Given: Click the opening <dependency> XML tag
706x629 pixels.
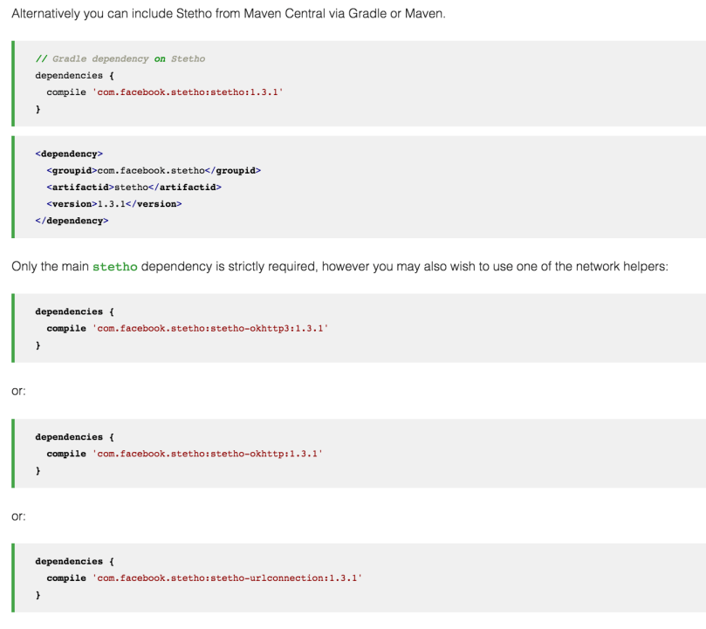Looking at the screenshot, I should tap(69, 154).
